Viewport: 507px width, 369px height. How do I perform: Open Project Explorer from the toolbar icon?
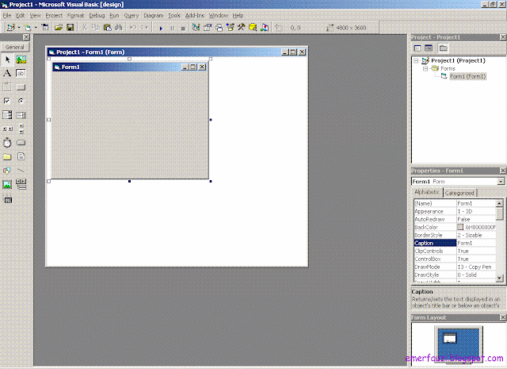point(196,28)
